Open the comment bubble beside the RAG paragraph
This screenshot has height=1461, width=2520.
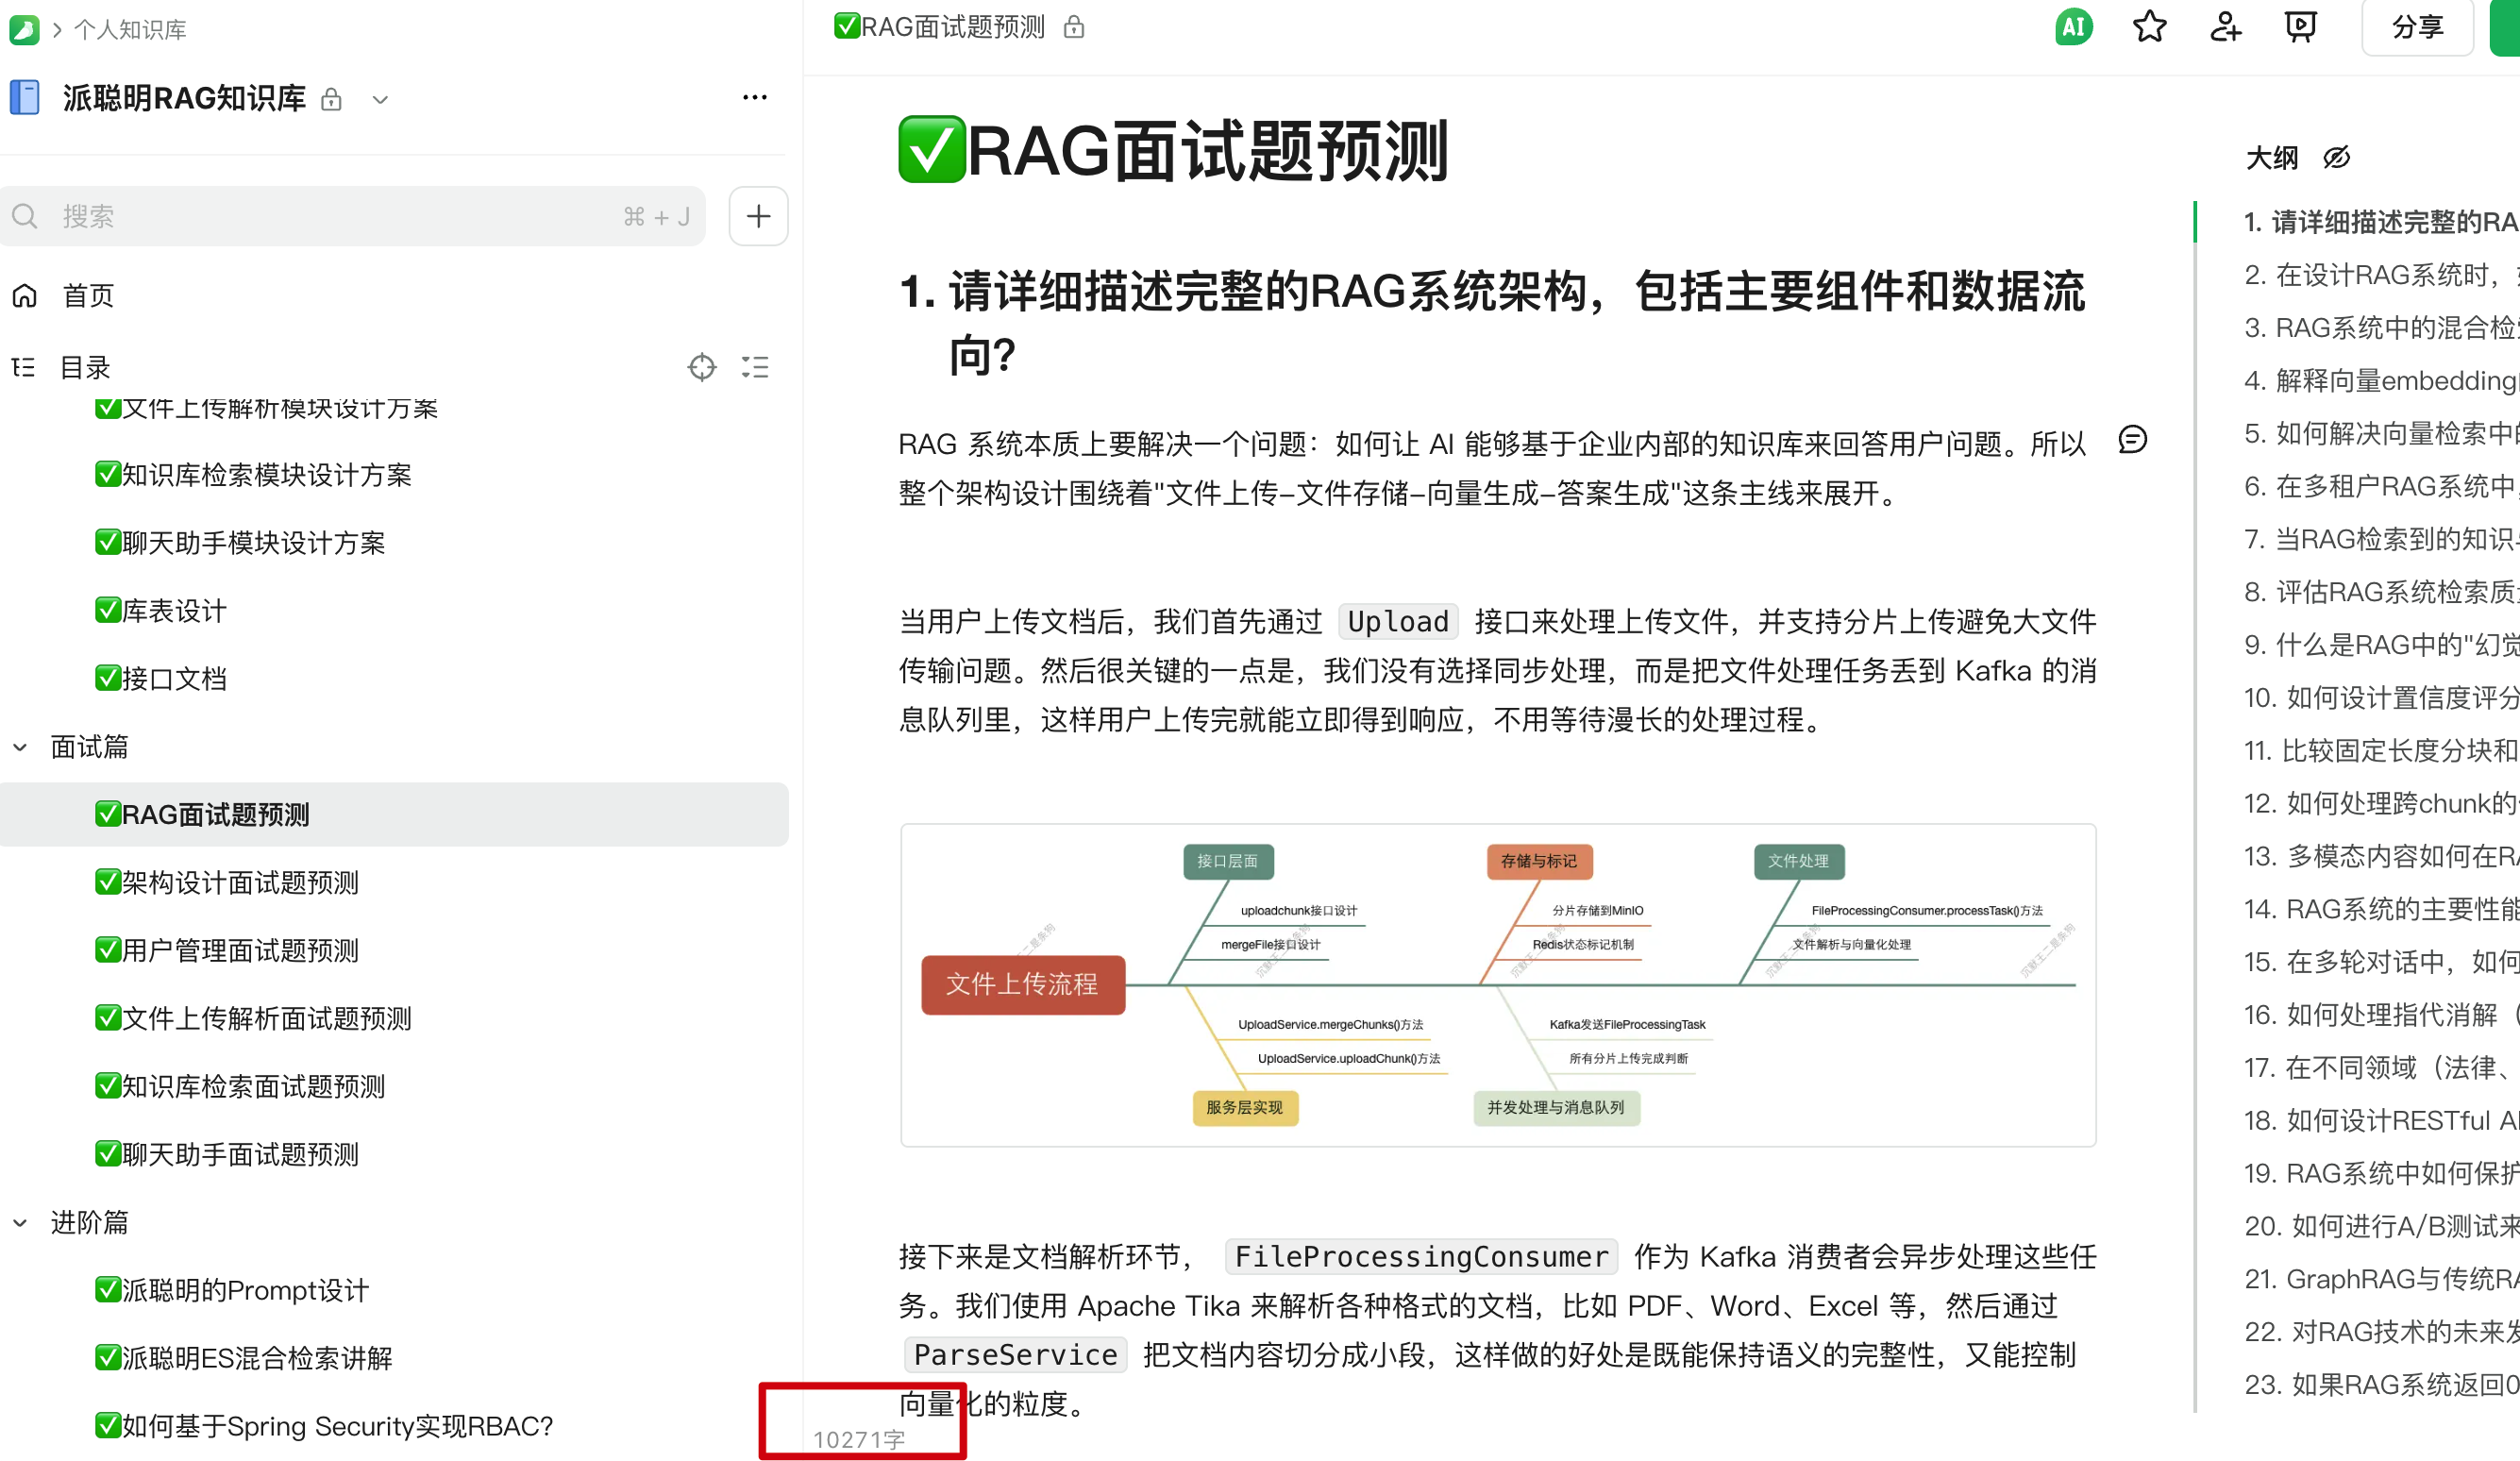tap(2135, 441)
